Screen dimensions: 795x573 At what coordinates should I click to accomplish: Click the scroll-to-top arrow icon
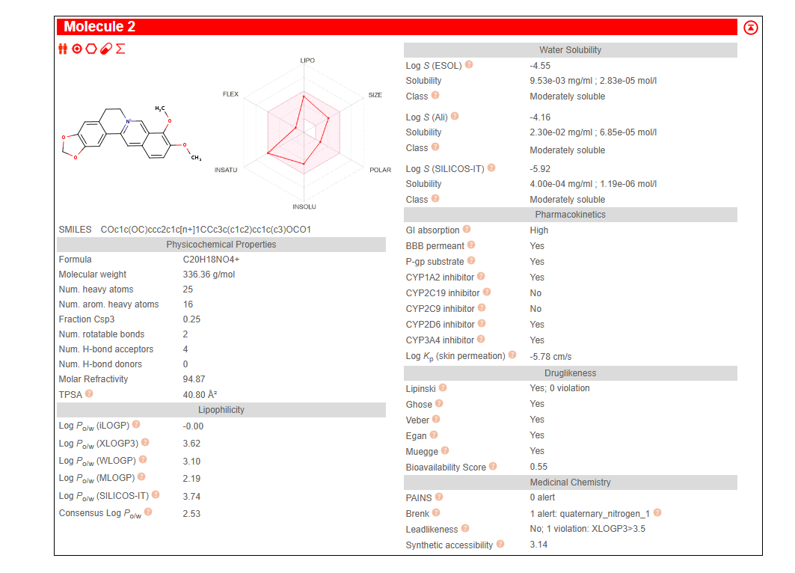coord(751,28)
